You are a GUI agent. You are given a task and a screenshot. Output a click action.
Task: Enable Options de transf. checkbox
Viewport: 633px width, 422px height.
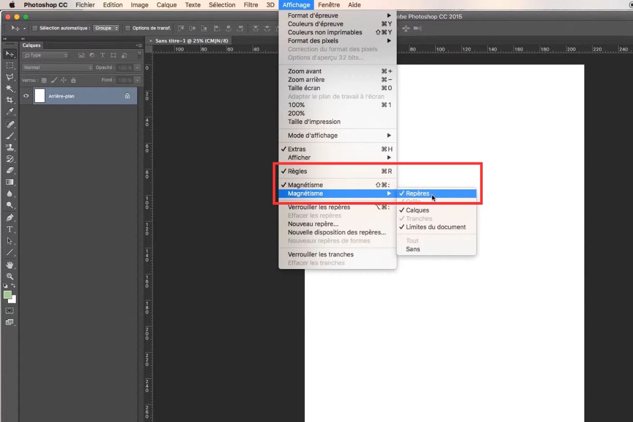point(128,28)
